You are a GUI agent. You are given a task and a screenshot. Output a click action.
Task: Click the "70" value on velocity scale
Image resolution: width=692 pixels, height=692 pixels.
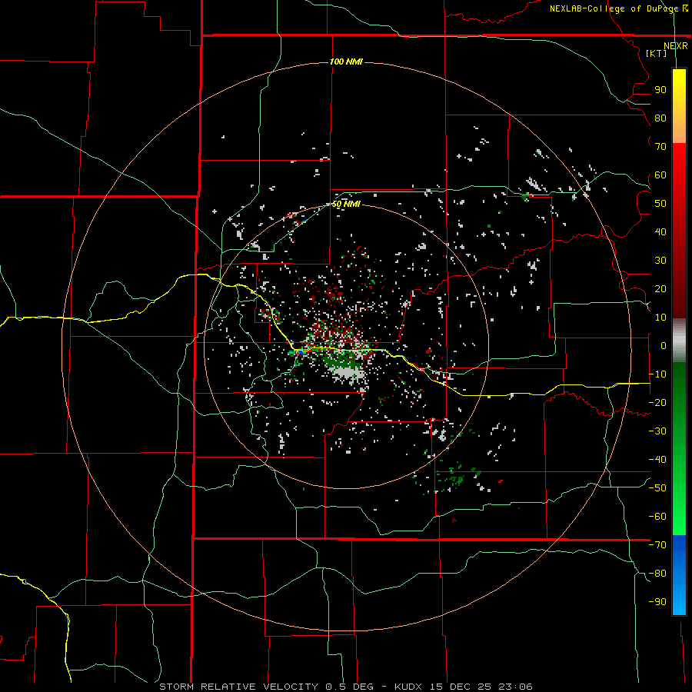tap(660, 147)
